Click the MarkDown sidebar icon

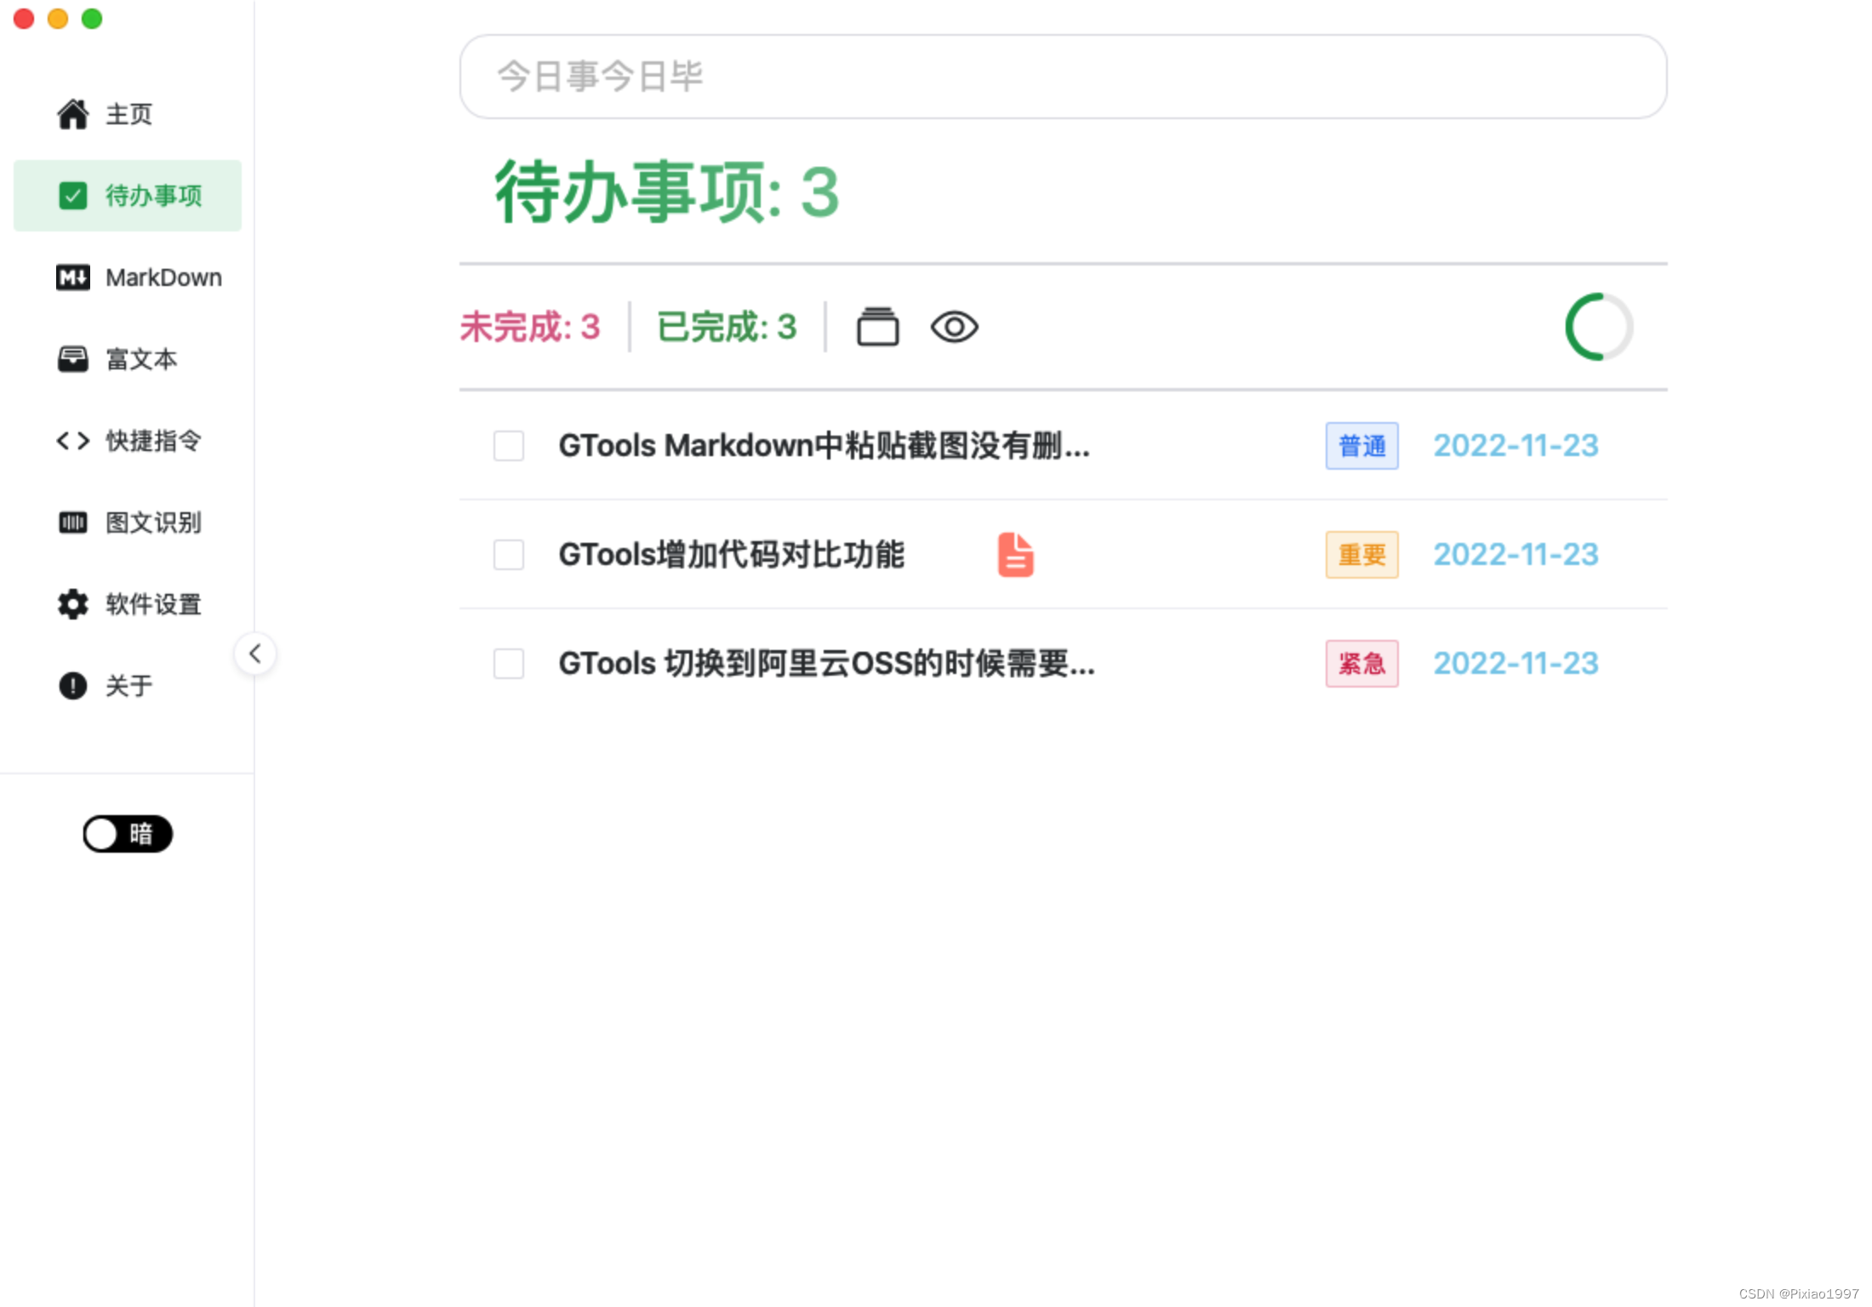pos(73,277)
